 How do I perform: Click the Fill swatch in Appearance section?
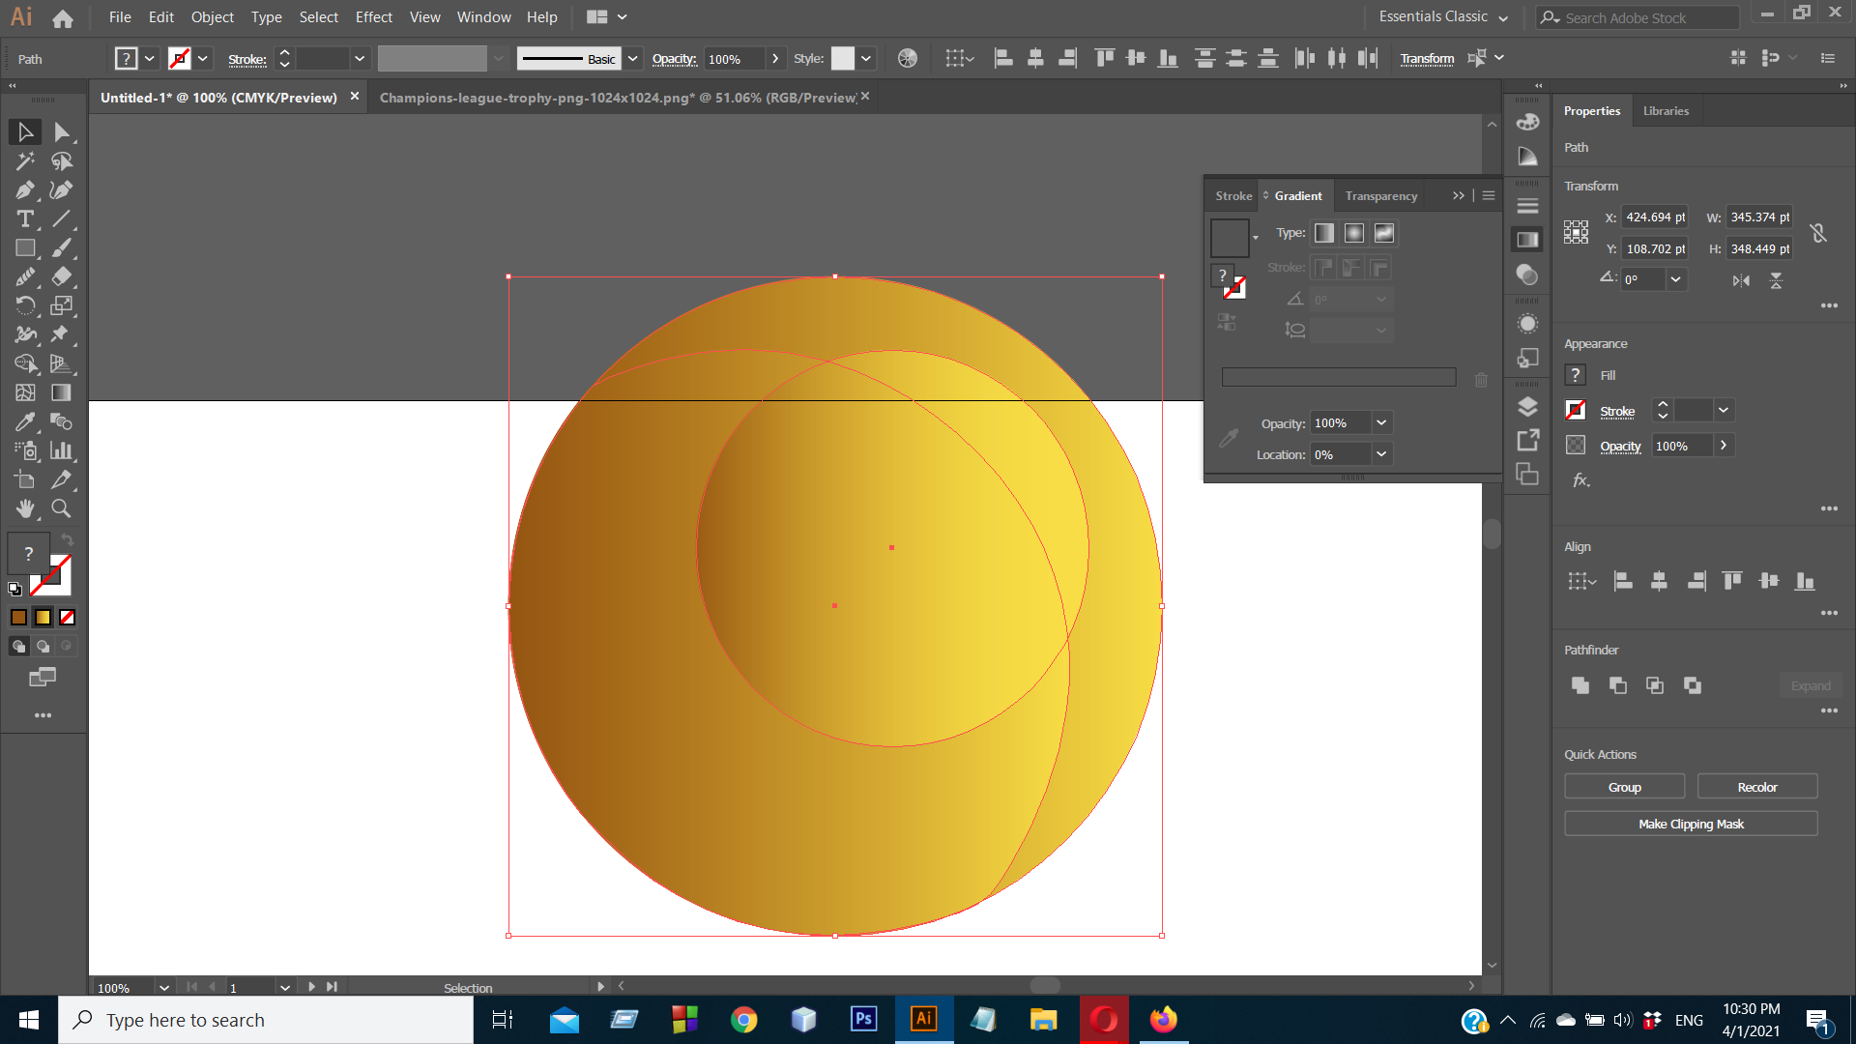coord(1576,375)
